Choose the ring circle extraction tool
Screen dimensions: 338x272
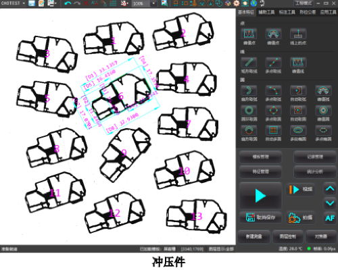point(249,113)
